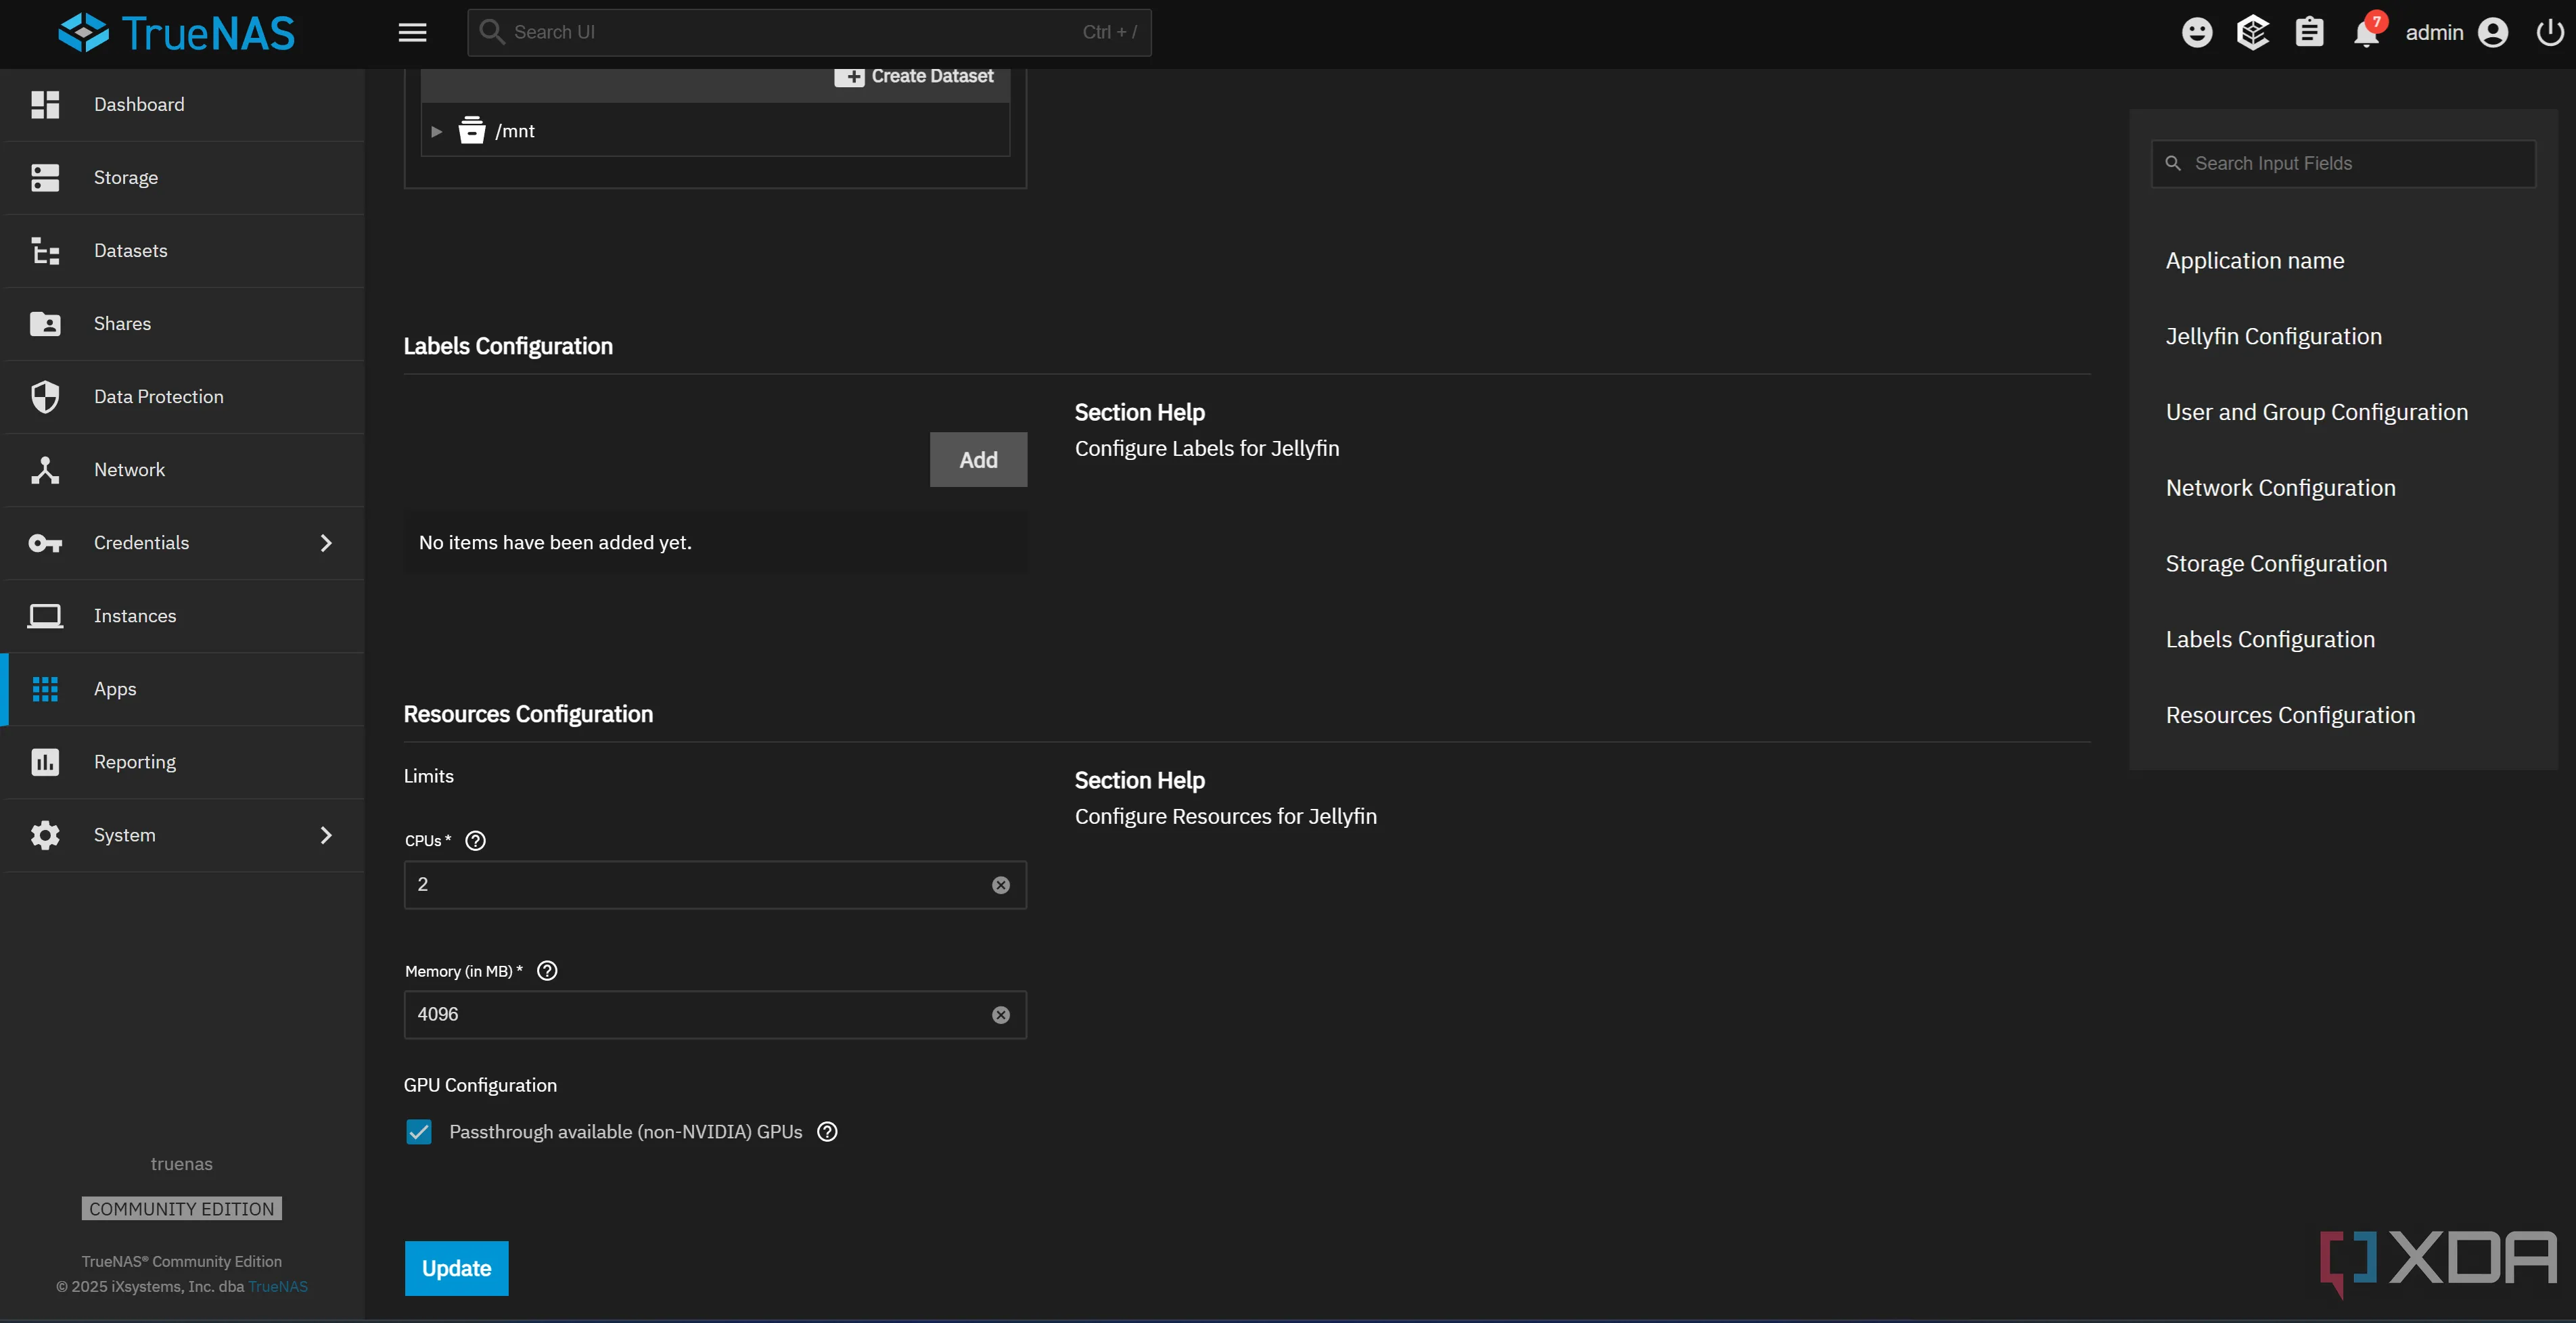Jump to Resources Configuration section
The image size is (2576, 1323).
click(x=2290, y=716)
